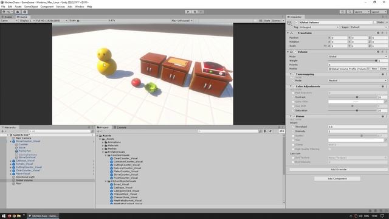Open the undo history icon at top right
The image size is (389, 219).
pos(343,12)
